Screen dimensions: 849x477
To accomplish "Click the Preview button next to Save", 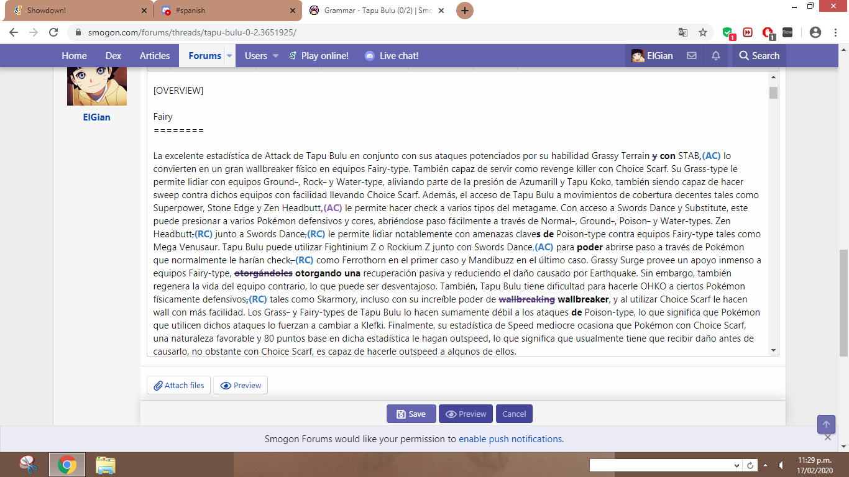I will point(466,414).
